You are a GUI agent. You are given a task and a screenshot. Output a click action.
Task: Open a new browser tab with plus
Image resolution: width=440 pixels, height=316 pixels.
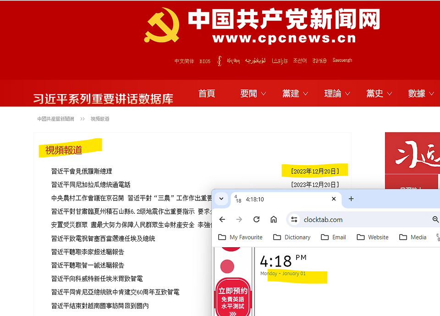[x=351, y=199]
